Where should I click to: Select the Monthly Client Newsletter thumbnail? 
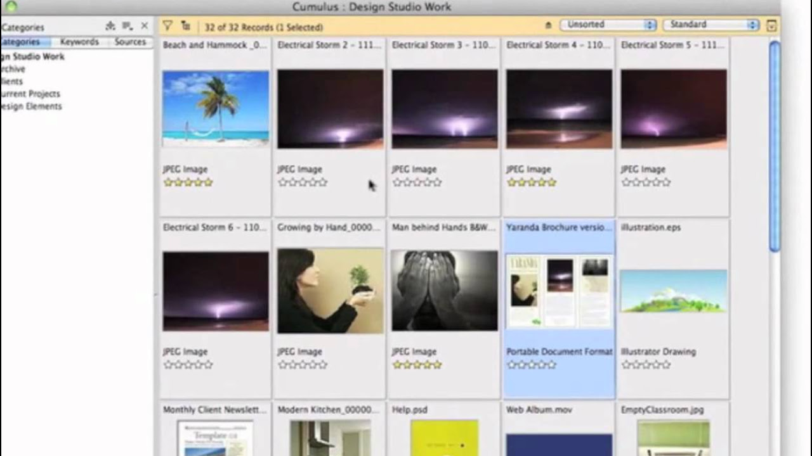pos(216,438)
